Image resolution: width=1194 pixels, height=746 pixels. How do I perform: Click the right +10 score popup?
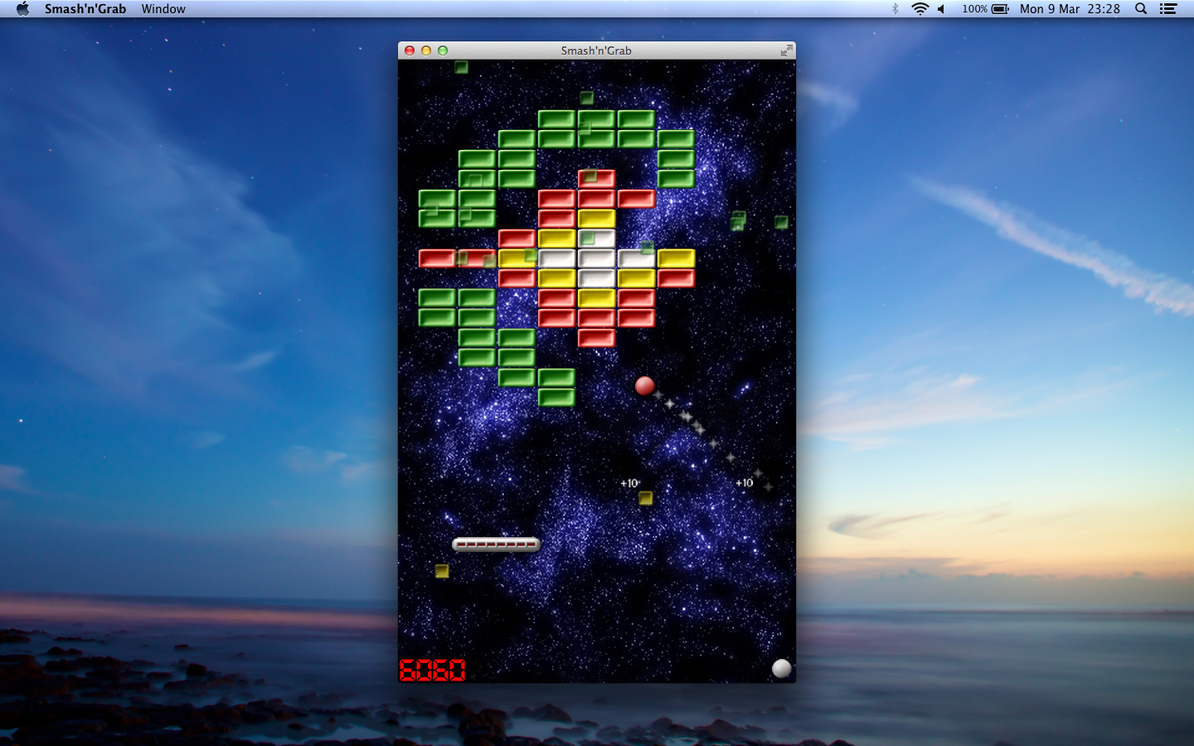(745, 482)
